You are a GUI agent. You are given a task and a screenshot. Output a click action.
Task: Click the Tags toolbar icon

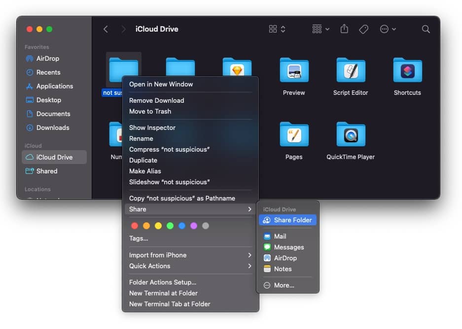[x=363, y=29]
